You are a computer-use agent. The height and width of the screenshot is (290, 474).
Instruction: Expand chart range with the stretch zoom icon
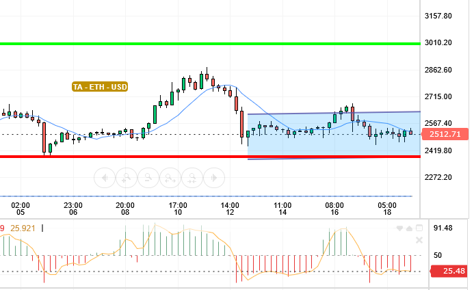(x=170, y=178)
